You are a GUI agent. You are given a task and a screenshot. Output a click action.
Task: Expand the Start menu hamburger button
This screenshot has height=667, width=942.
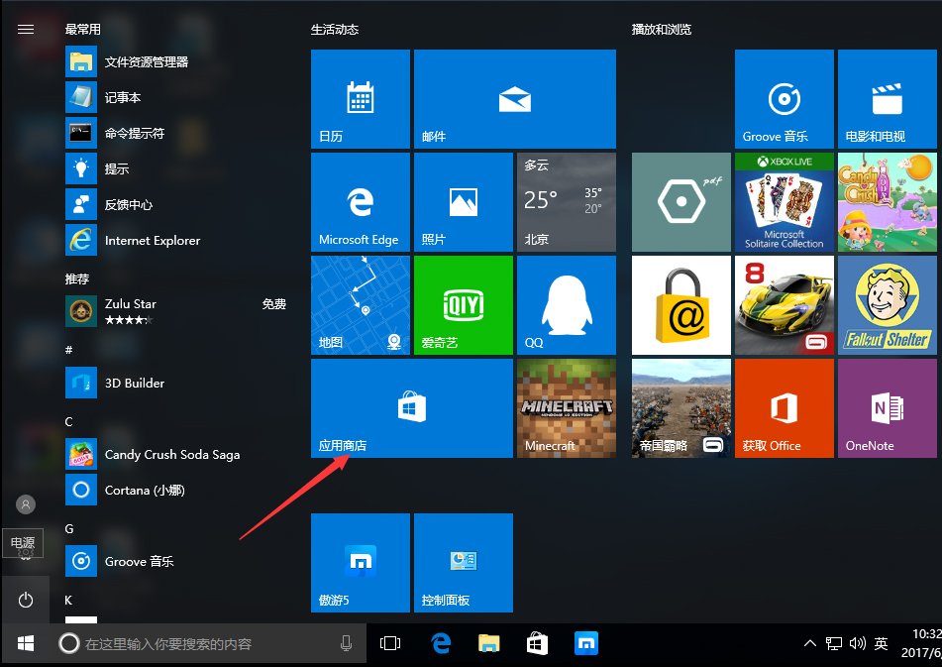pyautogui.click(x=26, y=29)
